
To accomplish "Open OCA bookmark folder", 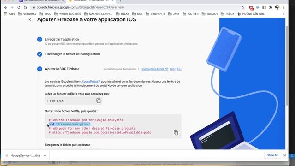I will pyautogui.click(x=137, y=14).
